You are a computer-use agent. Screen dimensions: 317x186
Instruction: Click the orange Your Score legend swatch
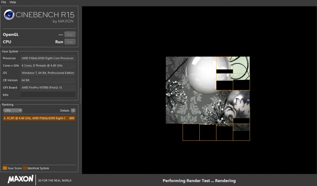pos(5,168)
